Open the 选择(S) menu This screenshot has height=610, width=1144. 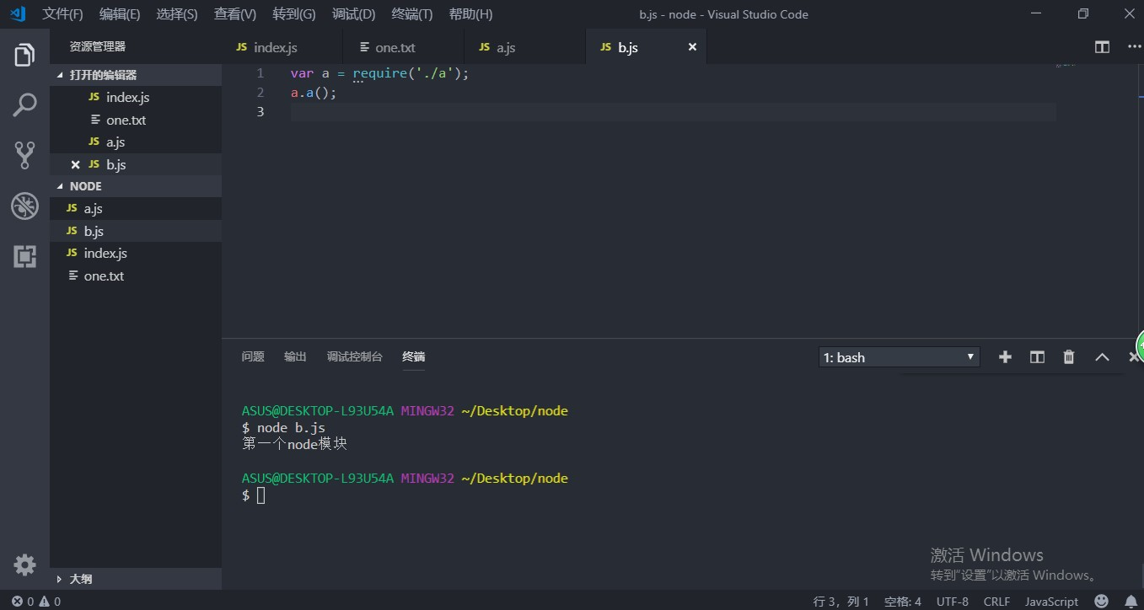click(x=177, y=14)
